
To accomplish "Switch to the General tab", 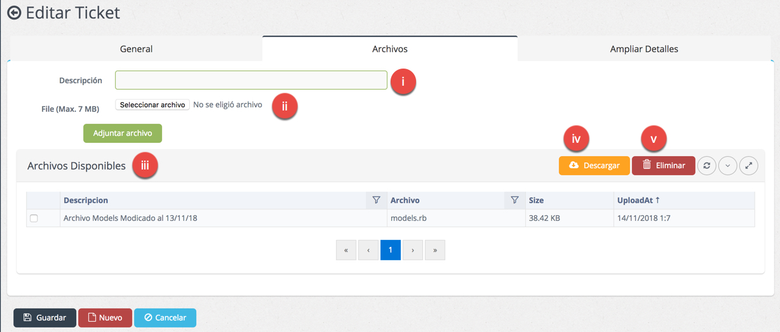I will [x=136, y=49].
